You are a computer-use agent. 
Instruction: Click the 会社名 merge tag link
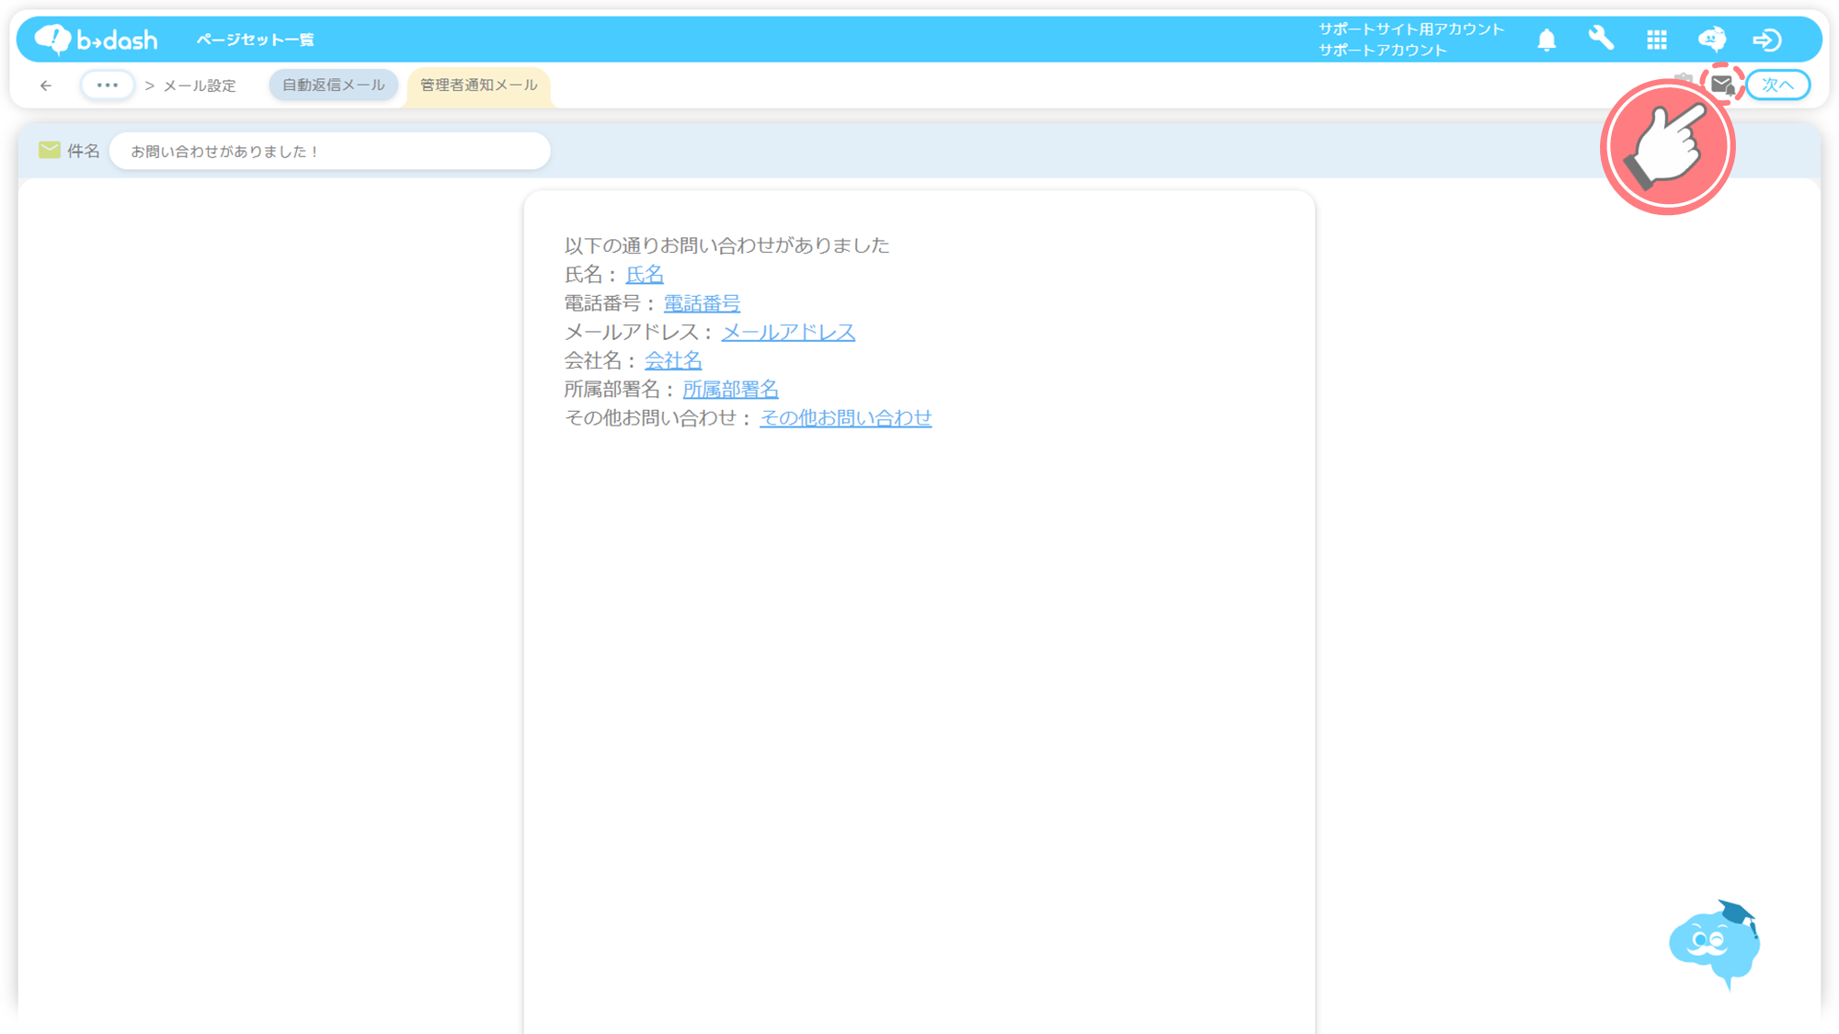[673, 360]
